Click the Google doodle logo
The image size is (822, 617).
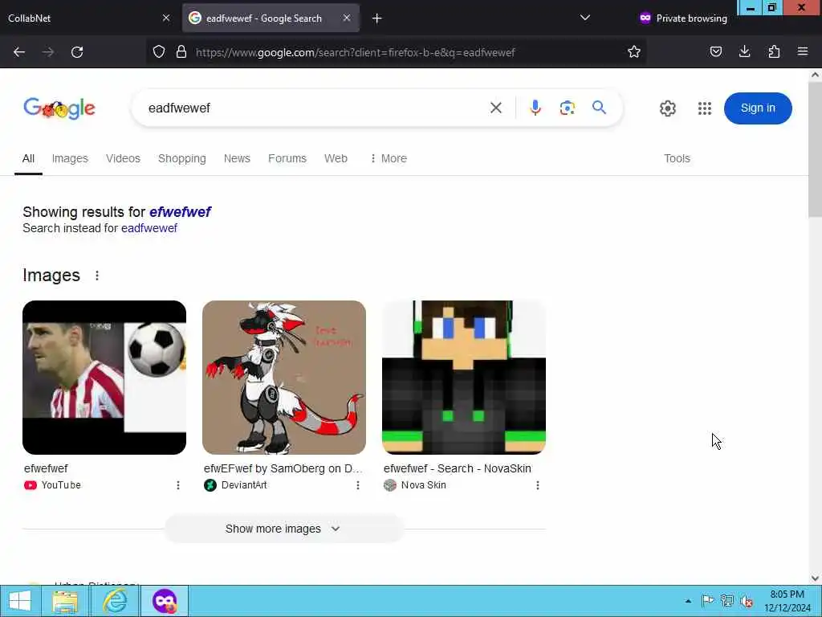point(59,108)
